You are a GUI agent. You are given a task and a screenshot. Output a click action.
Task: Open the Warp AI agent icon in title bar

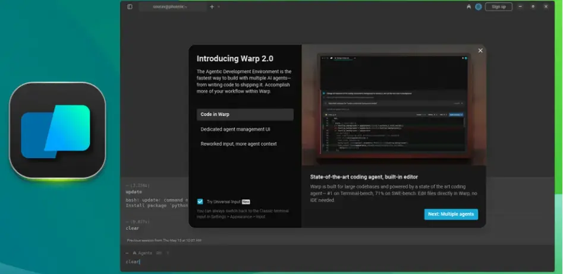click(468, 7)
